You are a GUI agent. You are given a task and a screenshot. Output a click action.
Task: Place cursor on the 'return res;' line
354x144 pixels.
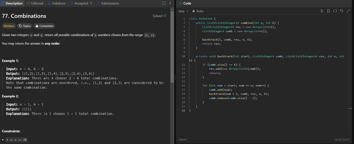click(x=211, y=43)
